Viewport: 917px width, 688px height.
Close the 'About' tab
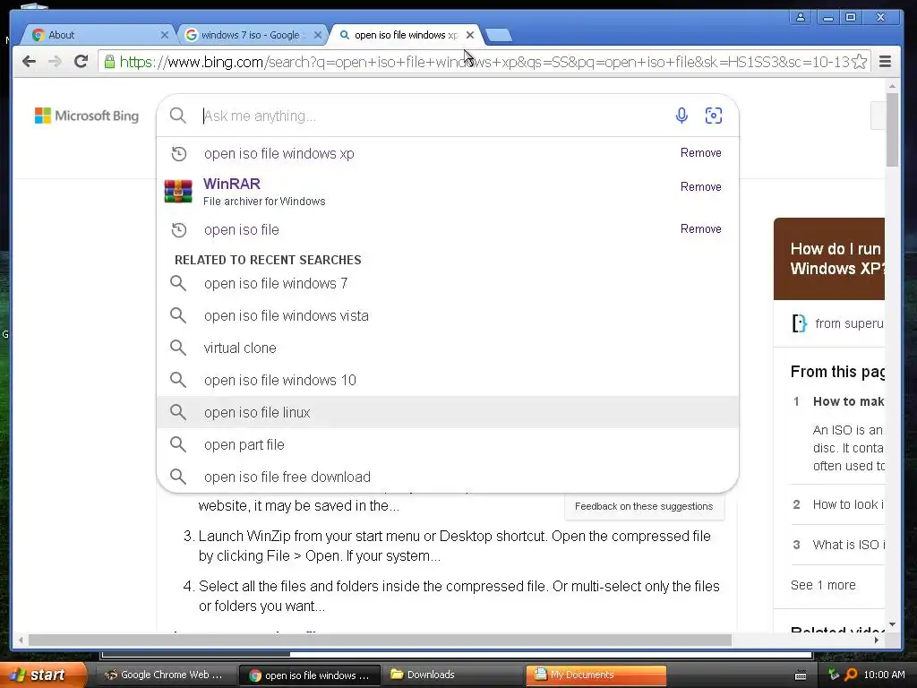pos(165,35)
